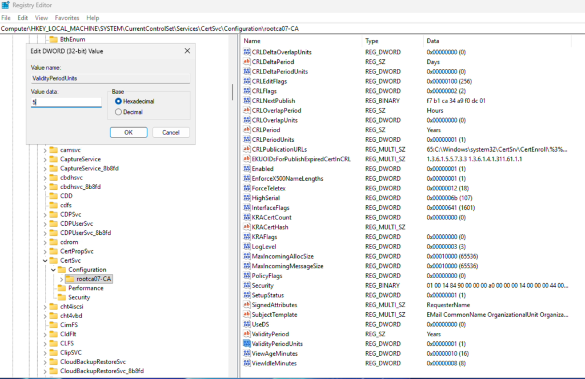
Task: Cancel the Edit DWORD dialog
Action: tap(171, 133)
